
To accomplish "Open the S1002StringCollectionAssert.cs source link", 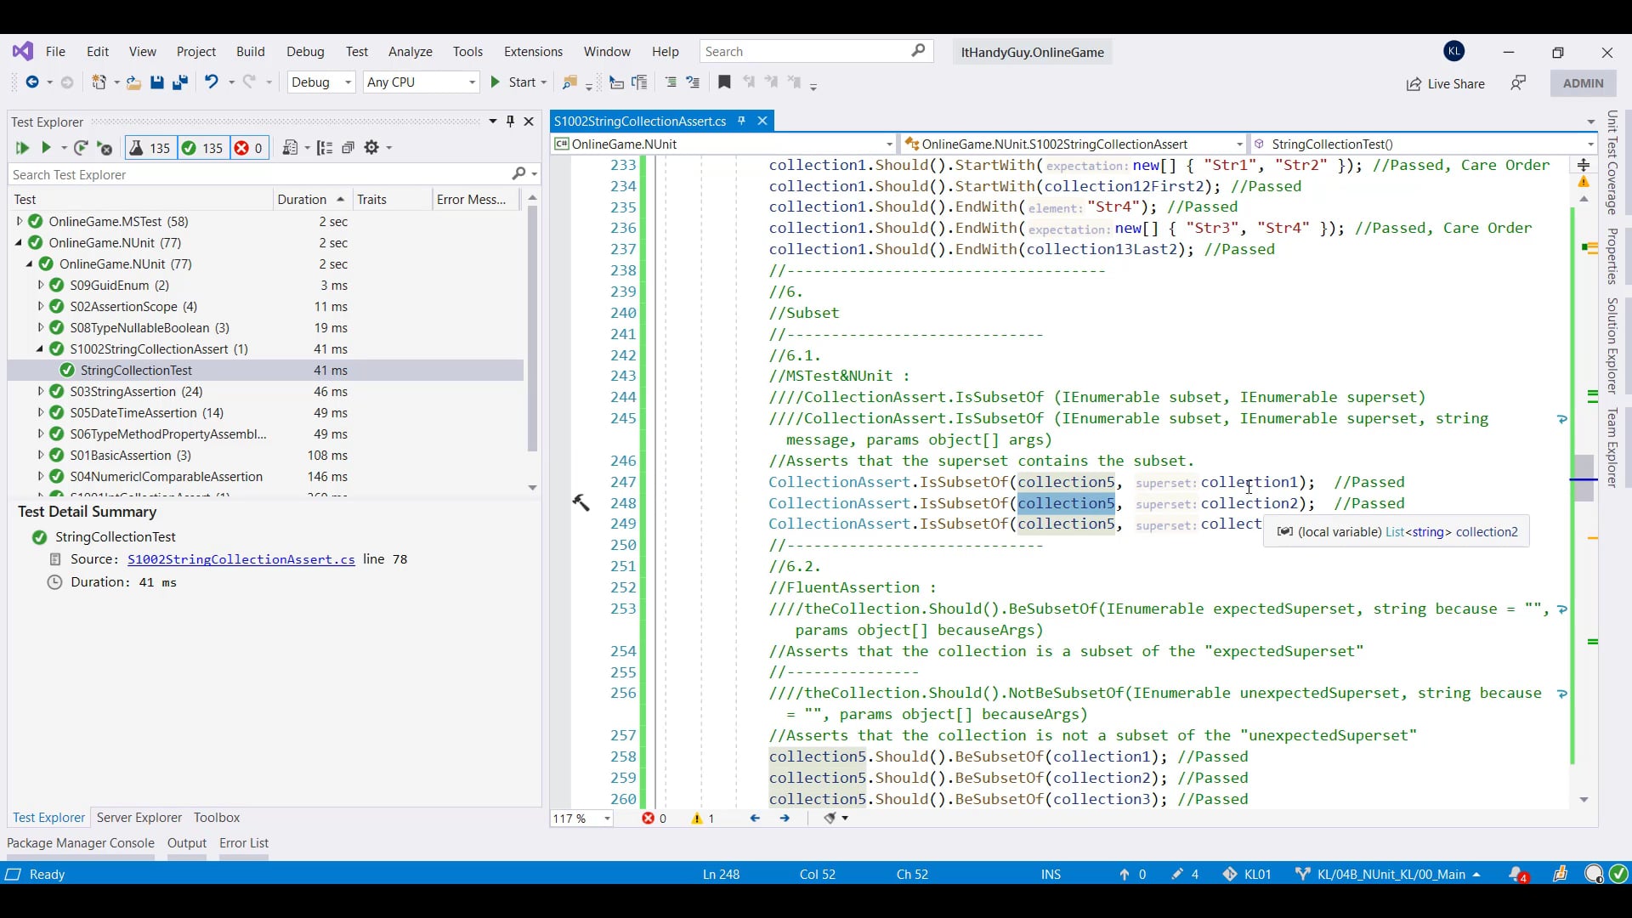I will pyautogui.click(x=241, y=559).
